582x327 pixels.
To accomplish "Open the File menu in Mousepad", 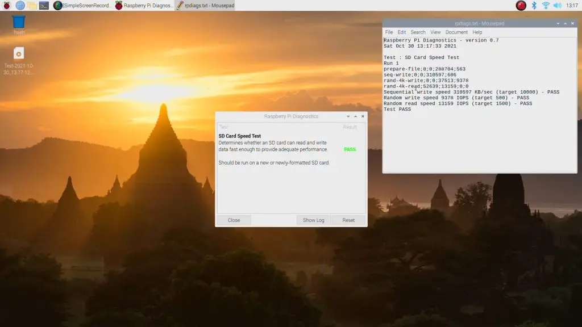I will (389, 32).
